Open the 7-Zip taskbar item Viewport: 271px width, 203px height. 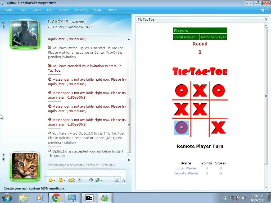click(89, 198)
